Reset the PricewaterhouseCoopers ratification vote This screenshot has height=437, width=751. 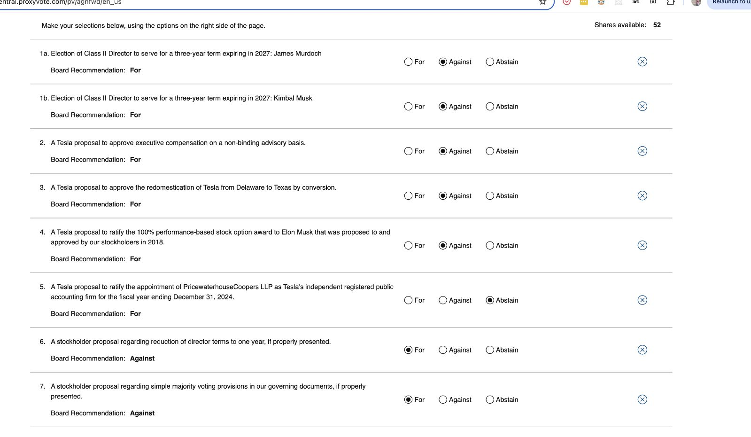[x=642, y=300]
